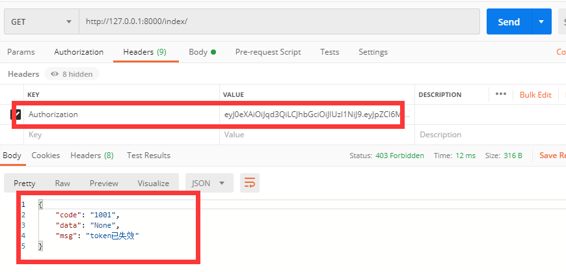Image resolution: width=566 pixels, height=272 pixels.
Task: Open the response Cookies tab
Action: click(x=46, y=156)
